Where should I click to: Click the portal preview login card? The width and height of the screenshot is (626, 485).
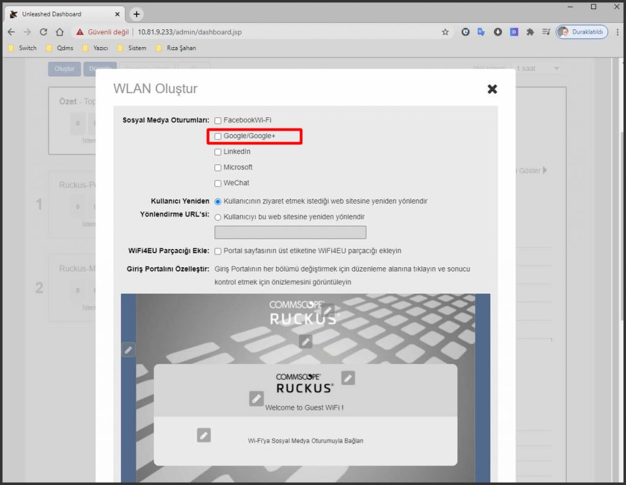306,414
